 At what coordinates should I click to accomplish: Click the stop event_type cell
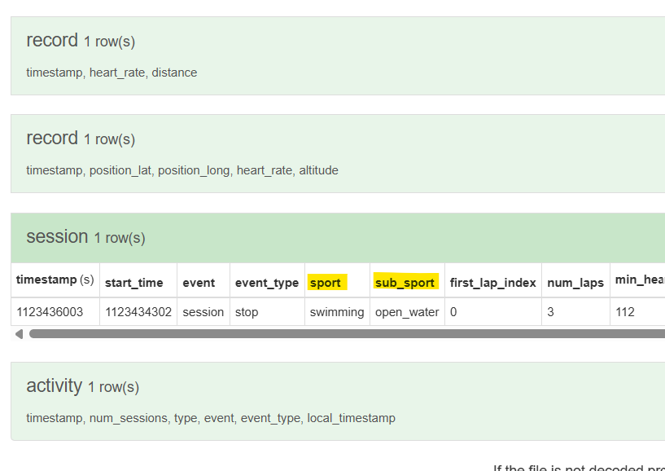(247, 312)
